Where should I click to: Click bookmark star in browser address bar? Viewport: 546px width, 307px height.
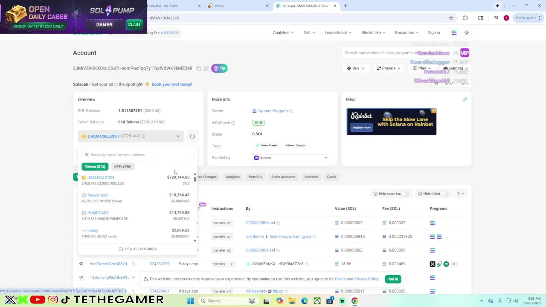tap(451, 18)
